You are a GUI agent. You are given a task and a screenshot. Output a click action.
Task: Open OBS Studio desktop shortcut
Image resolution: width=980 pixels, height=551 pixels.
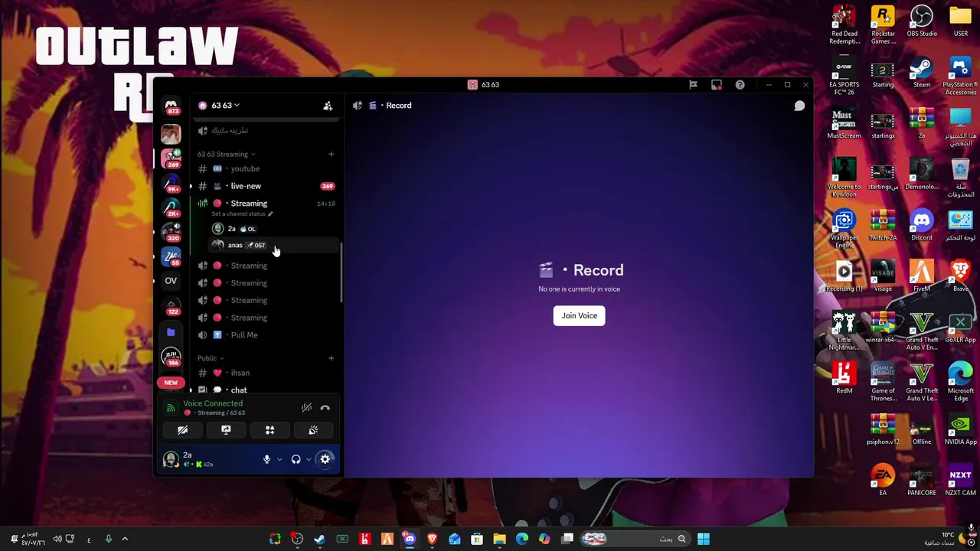(922, 22)
